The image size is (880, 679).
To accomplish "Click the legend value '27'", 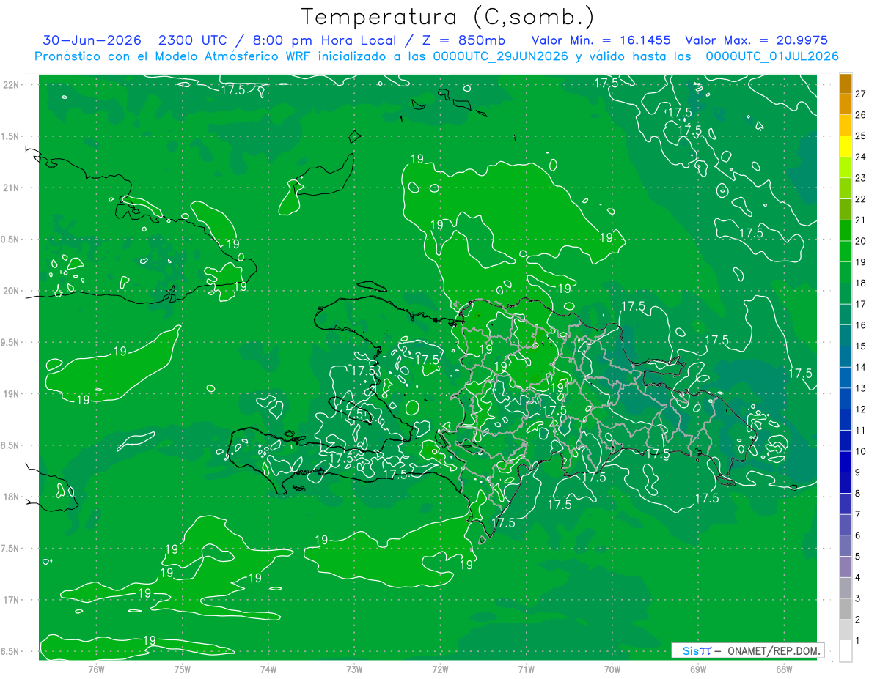I will [x=861, y=93].
